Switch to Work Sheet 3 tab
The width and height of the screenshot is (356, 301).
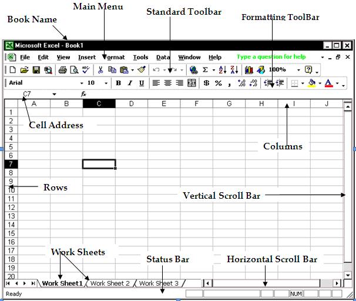coord(159,283)
